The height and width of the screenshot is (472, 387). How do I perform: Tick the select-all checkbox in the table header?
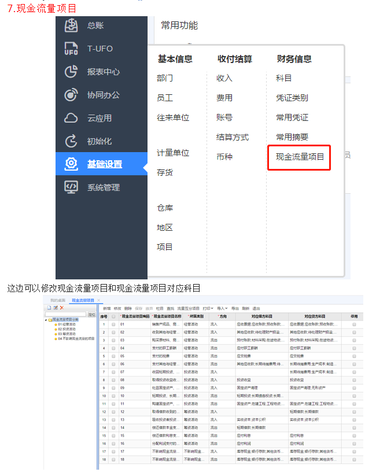tap(113, 316)
